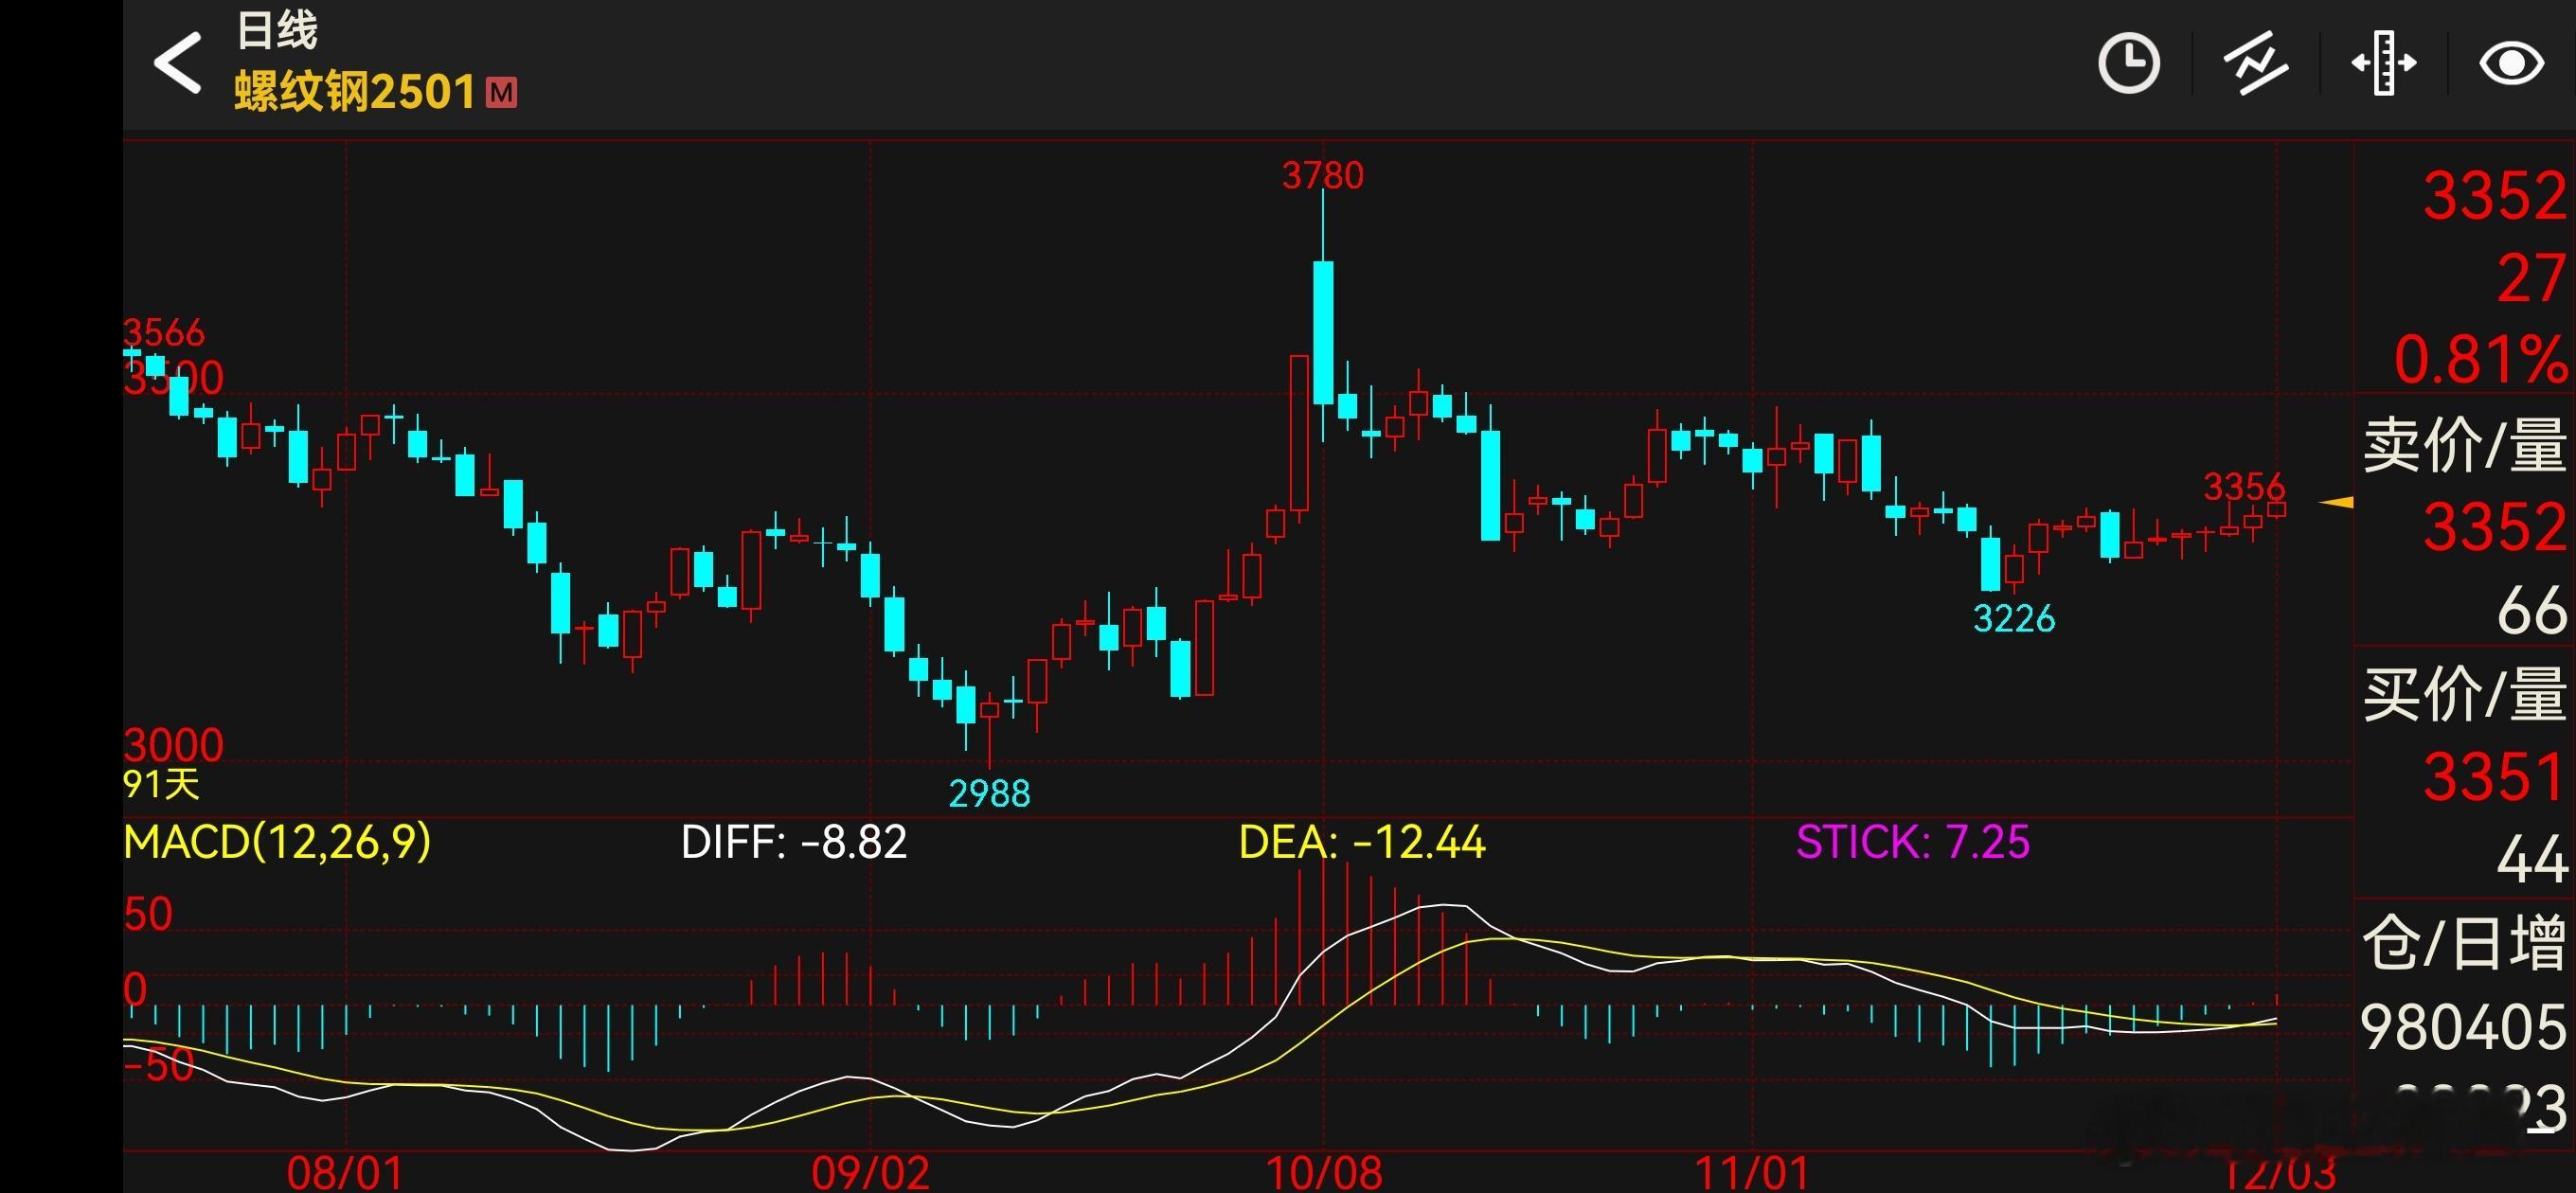
Task: Tap the STICK: 7.25 value
Action: [1913, 842]
